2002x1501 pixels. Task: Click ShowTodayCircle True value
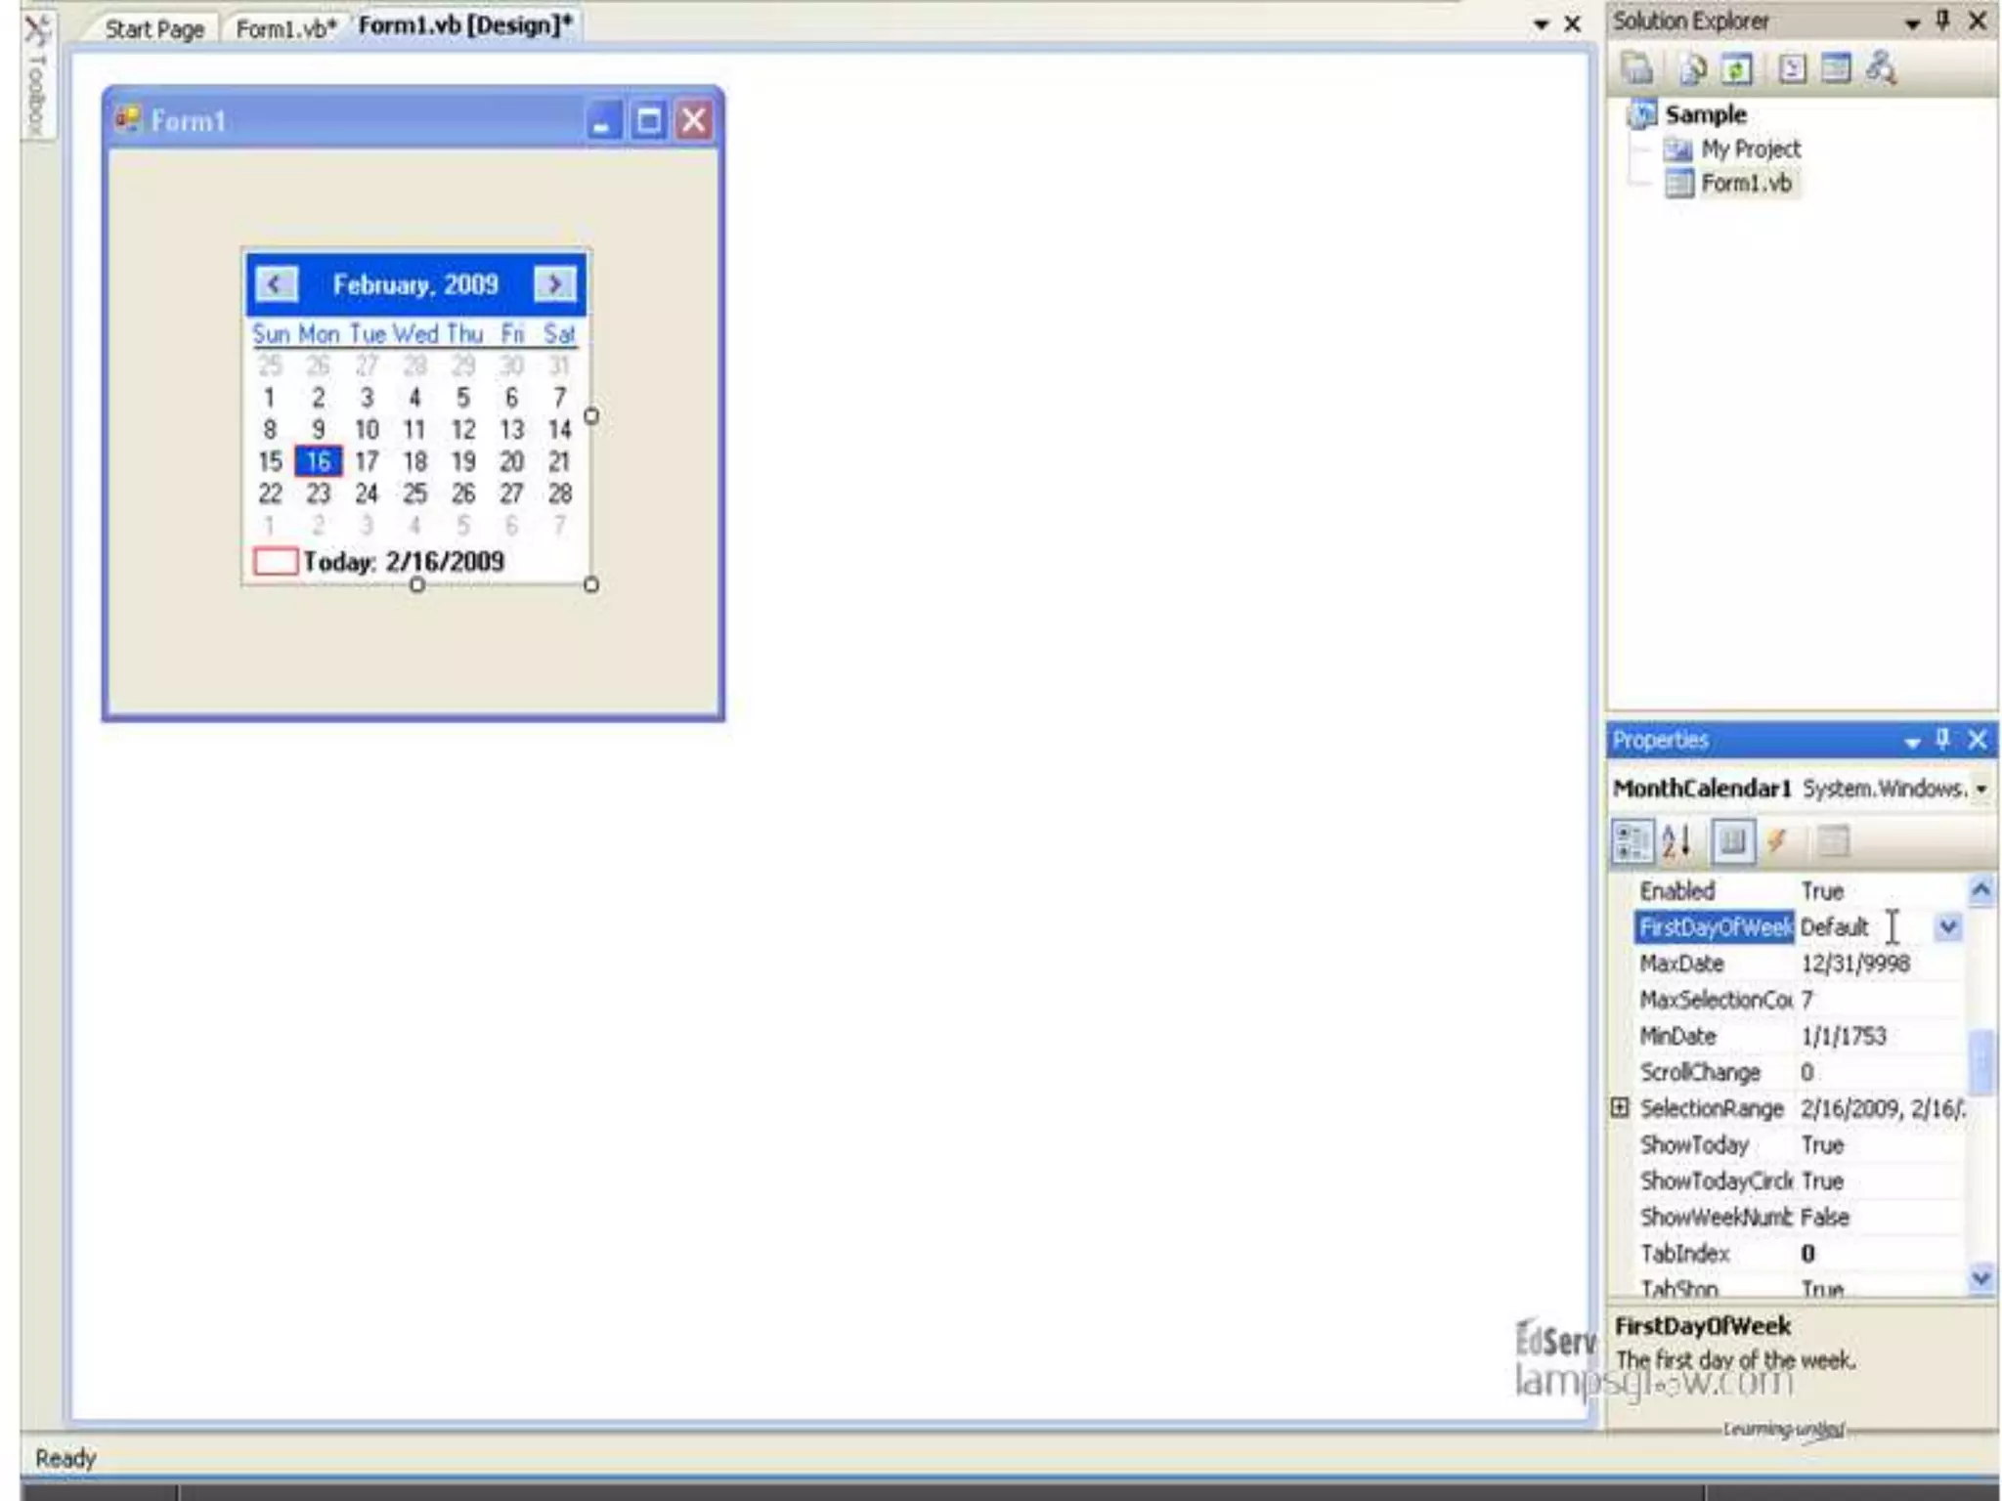point(1822,1180)
